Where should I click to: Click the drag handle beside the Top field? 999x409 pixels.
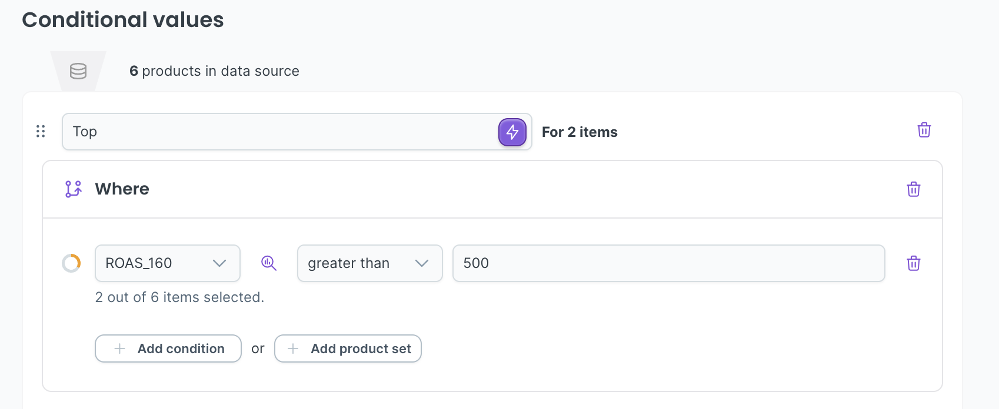(x=41, y=131)
